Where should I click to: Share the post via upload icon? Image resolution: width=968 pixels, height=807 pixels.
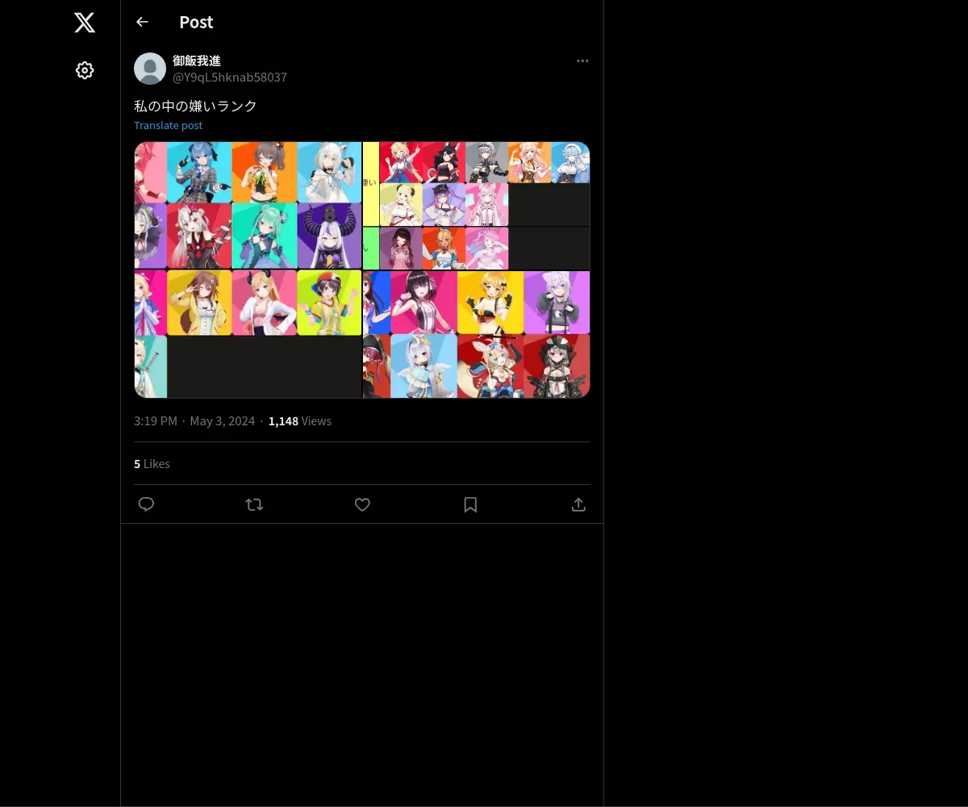click(x=578, y=504)
